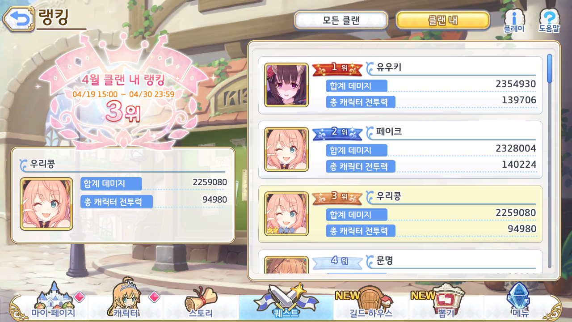Click 우리콩 avatar in my ranking card
This screenshot has width=572, height=322.
[46, 203]
